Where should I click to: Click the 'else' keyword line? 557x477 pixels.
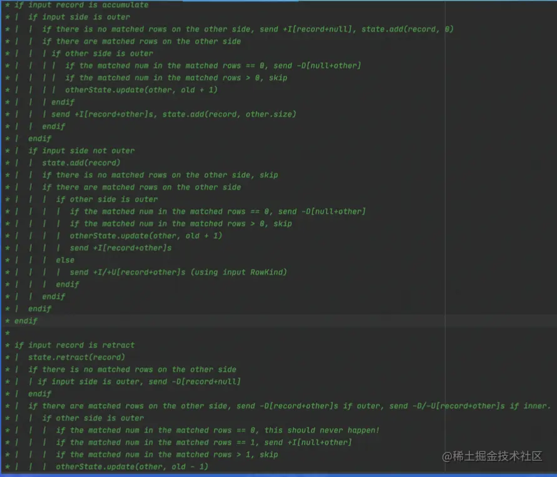click(65, 260)
